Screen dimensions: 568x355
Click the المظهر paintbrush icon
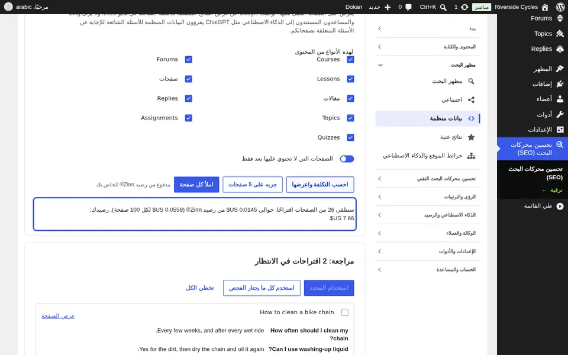(560, 69)
